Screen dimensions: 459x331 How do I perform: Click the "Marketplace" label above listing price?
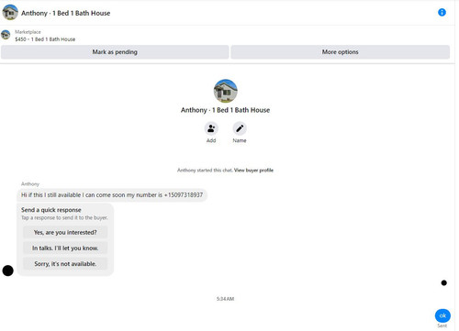coord(28,32)
